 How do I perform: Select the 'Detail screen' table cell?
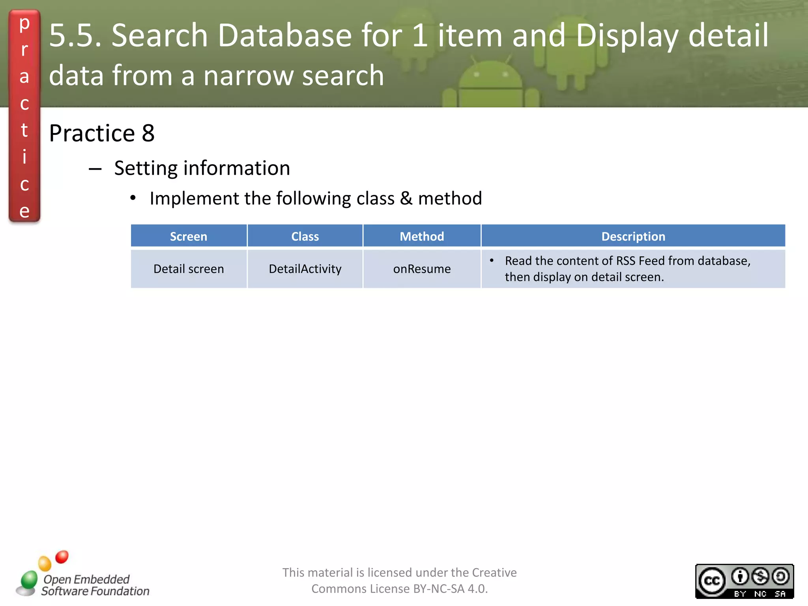coord(189,269)
